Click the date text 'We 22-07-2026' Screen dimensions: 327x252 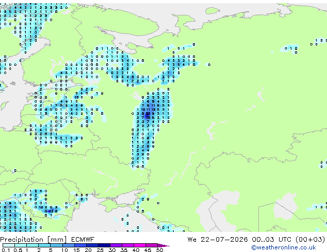pos(218,240)
